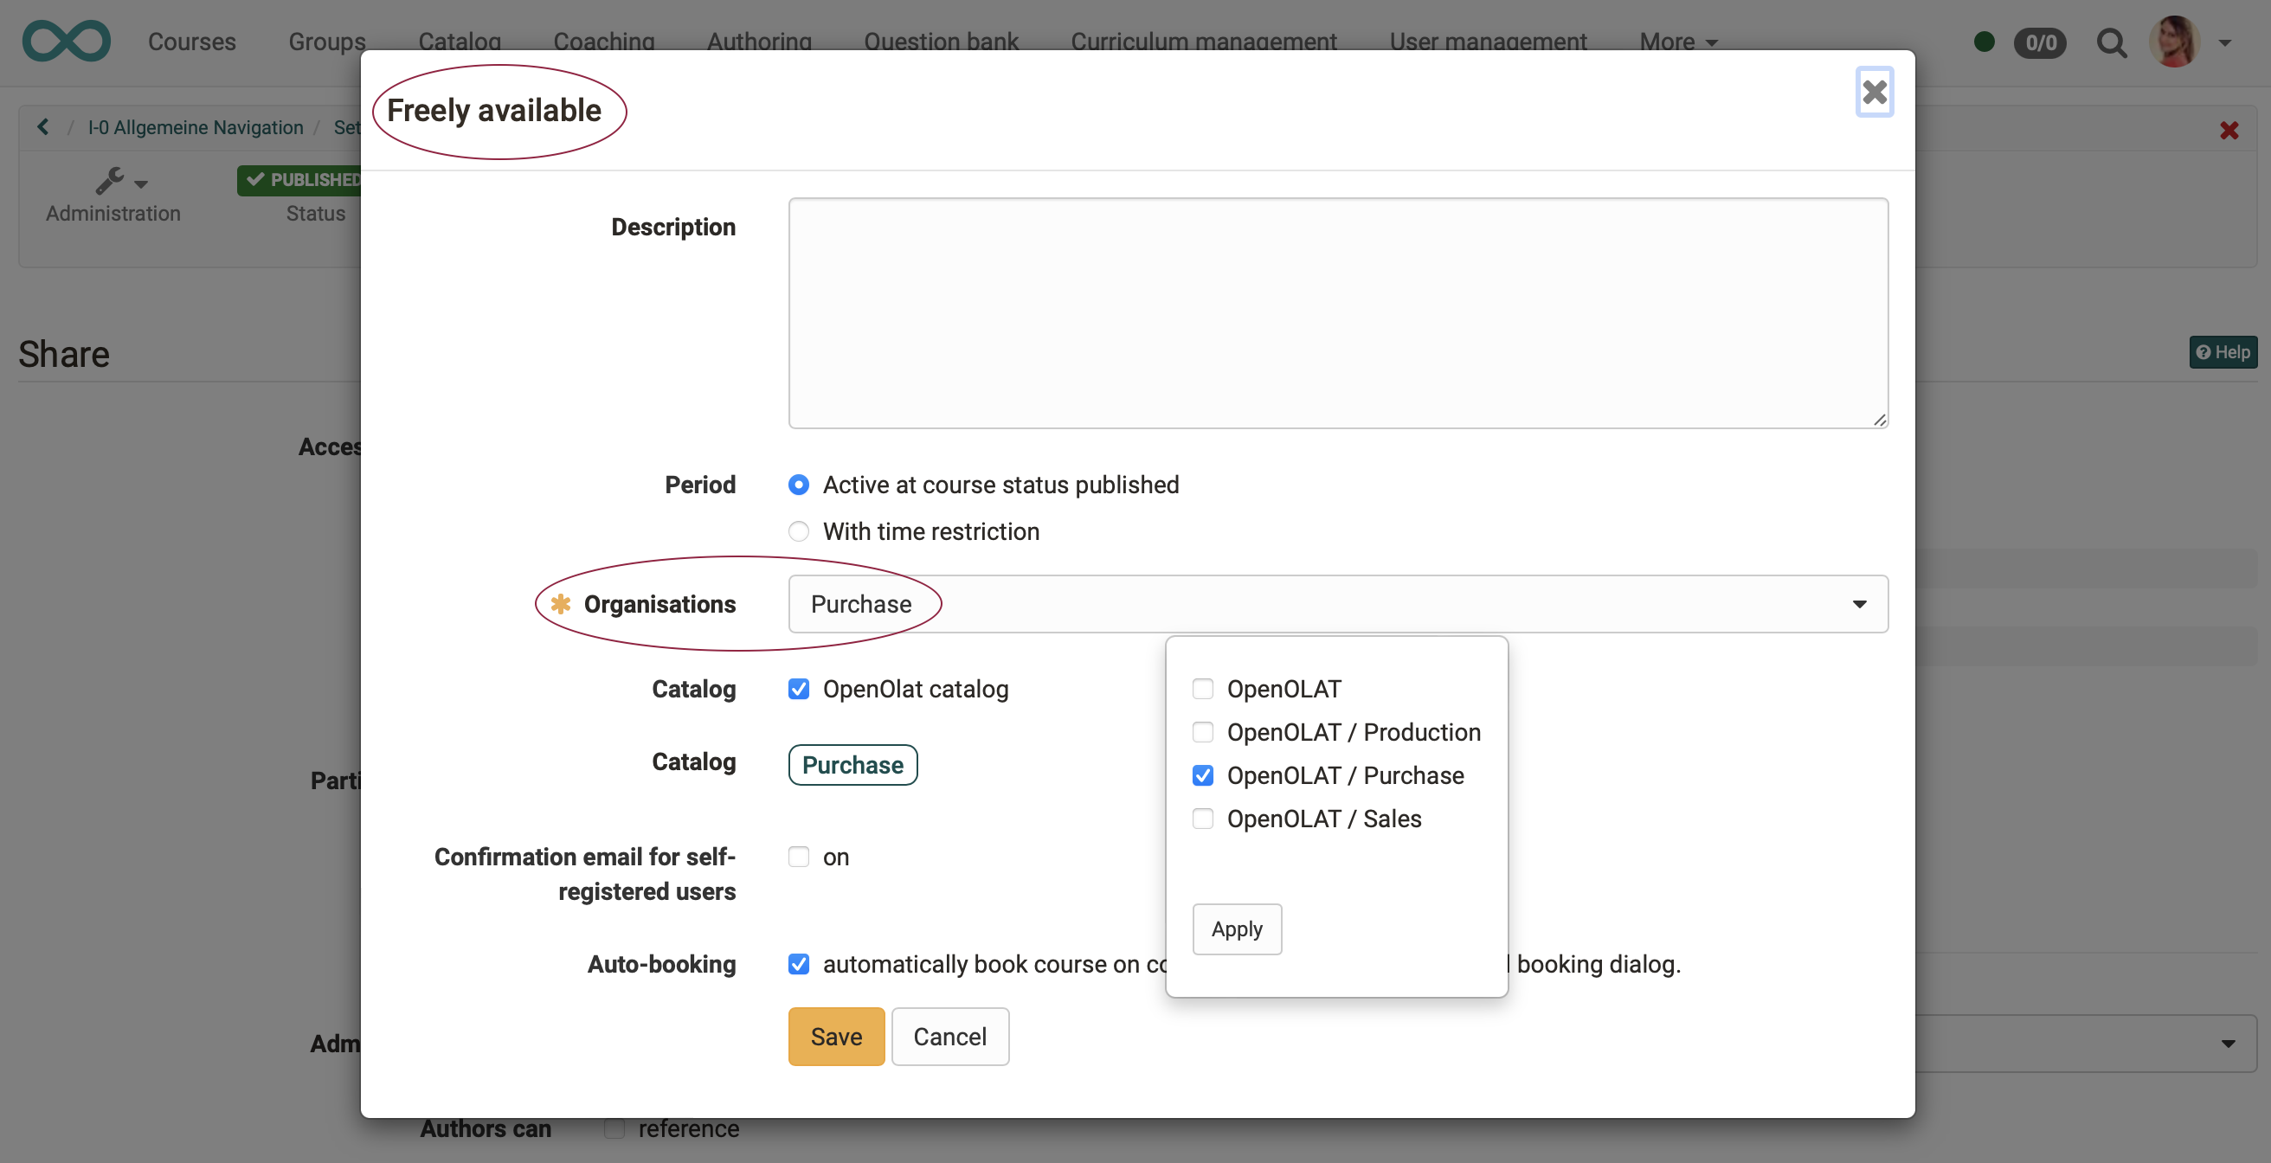Open the search magnifier icon
Viewport: 2271px width, 1163px height.
pos(2111,42)
